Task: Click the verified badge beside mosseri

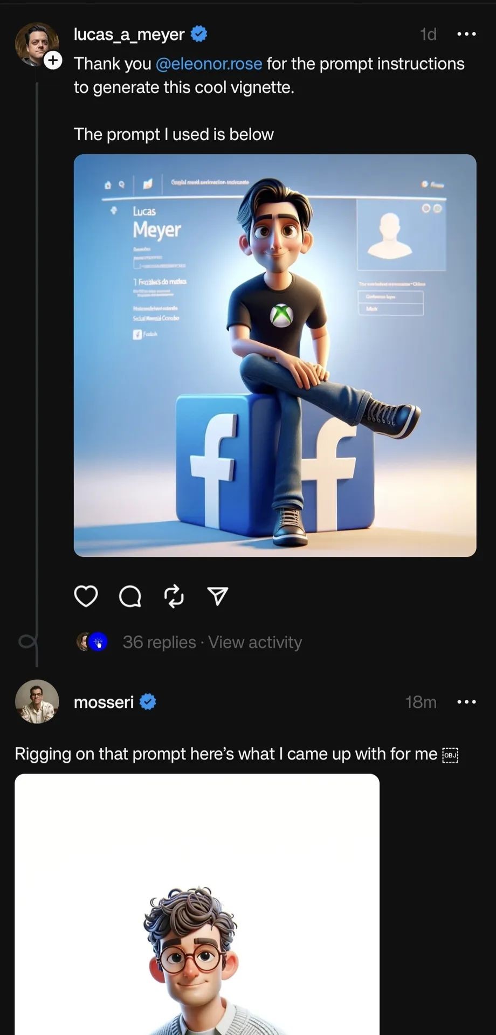Action: coord(148,702)
